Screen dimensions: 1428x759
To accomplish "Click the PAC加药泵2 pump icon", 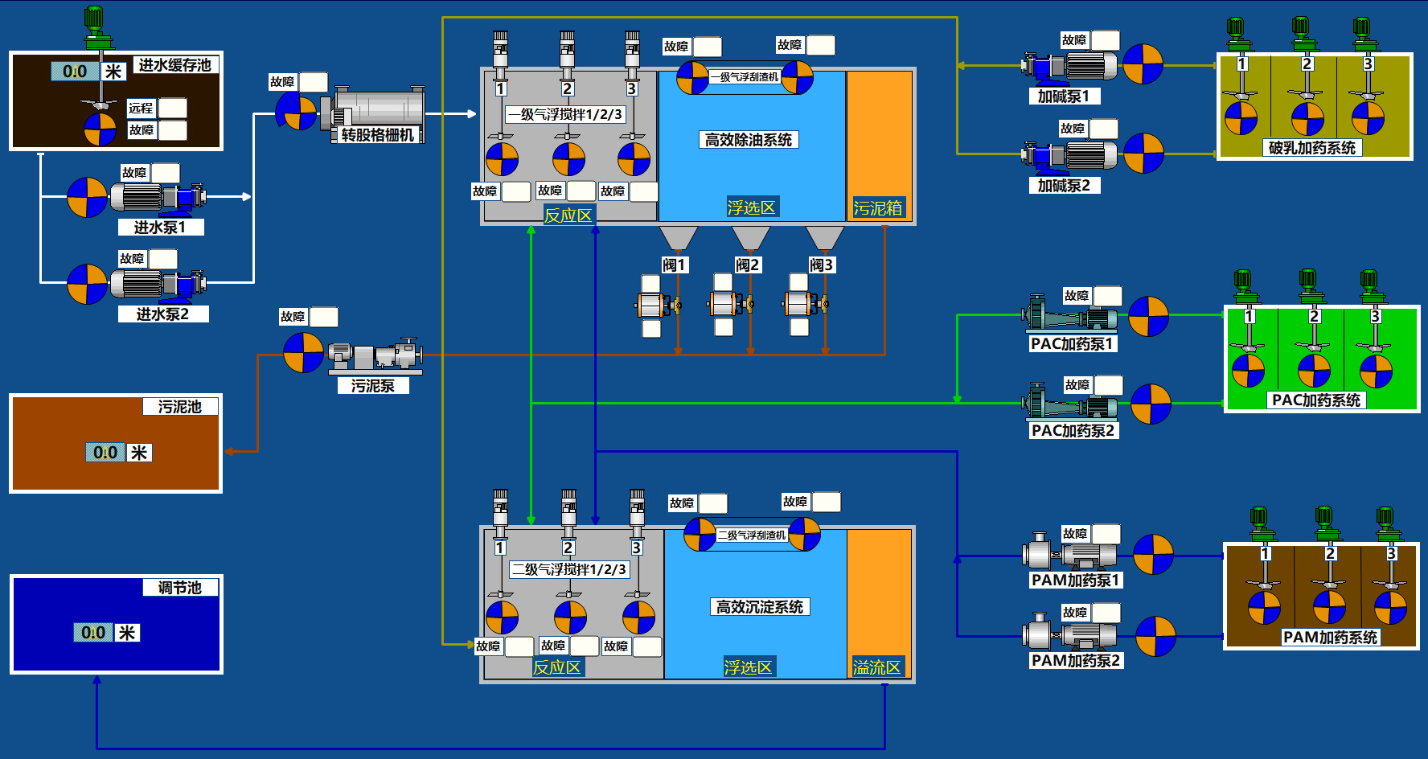I will pos(1070,403).
